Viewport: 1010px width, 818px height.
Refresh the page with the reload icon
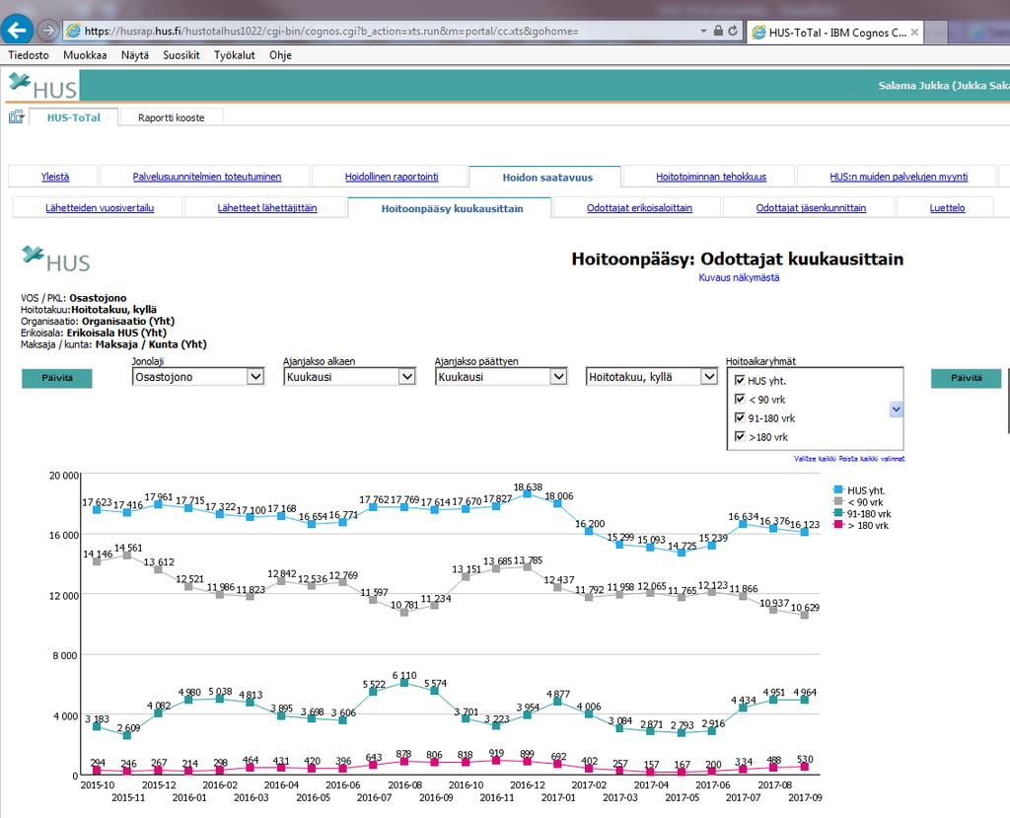[733, 31]
